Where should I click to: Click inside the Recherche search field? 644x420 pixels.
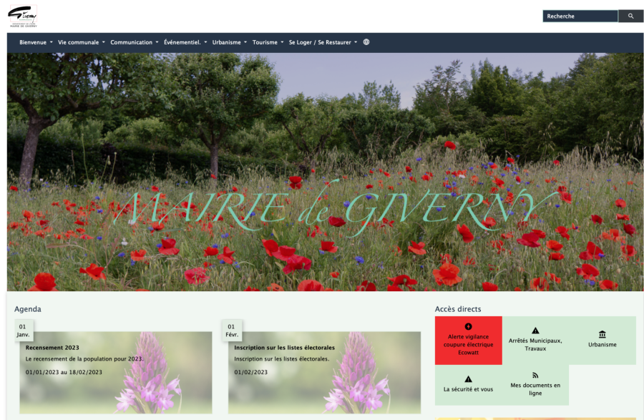pyautogui.click(x=580, y=16)
